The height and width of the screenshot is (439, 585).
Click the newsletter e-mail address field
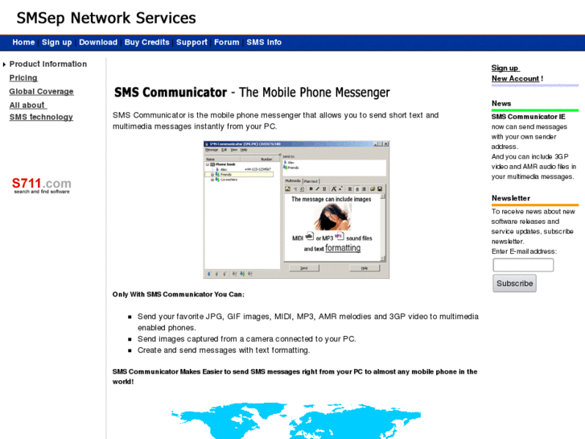point(523,265)
